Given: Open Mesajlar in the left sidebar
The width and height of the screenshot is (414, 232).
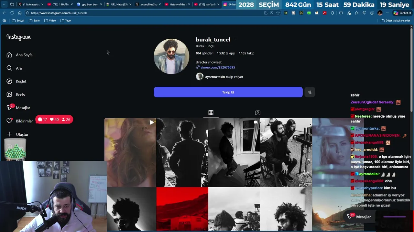Looking at the screenshot, I should pos(18,108).
